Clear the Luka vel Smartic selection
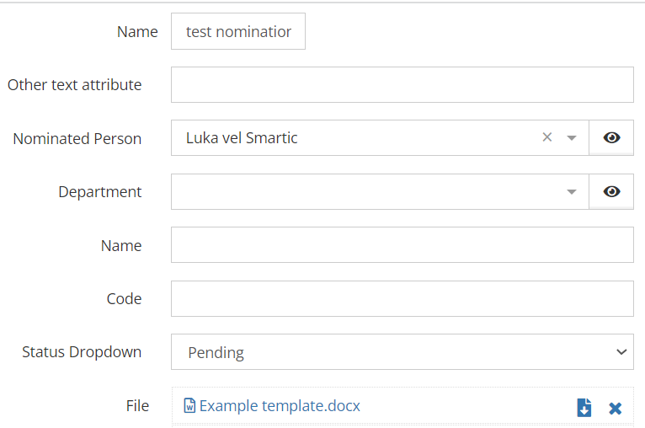The width and height of the screenshot is (645, 428). click(x=547, y=137)
